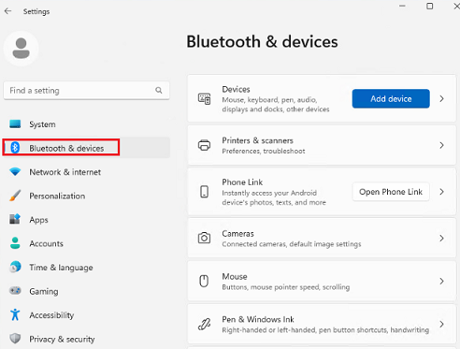
Task: Go to Personalization category
Action: (86, 196)
